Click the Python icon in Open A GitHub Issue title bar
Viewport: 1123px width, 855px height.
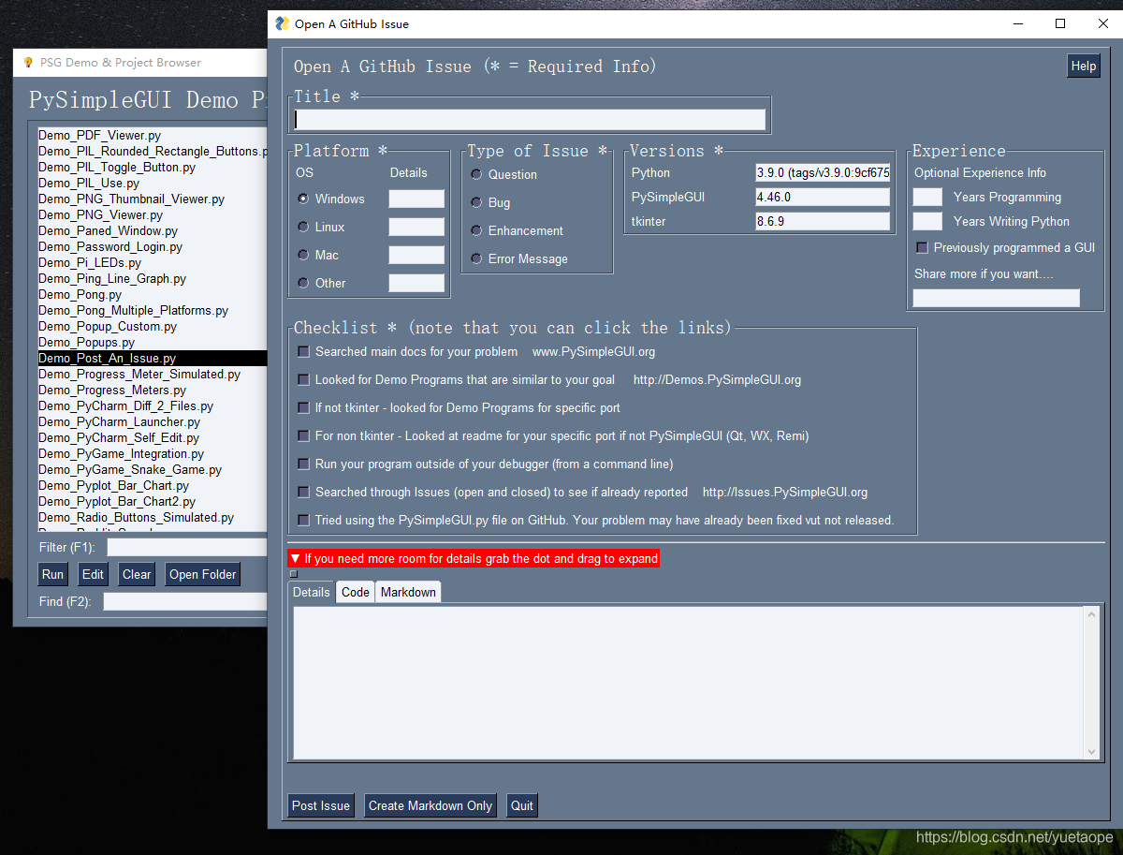pyautogui.click(x=282, y=23)
